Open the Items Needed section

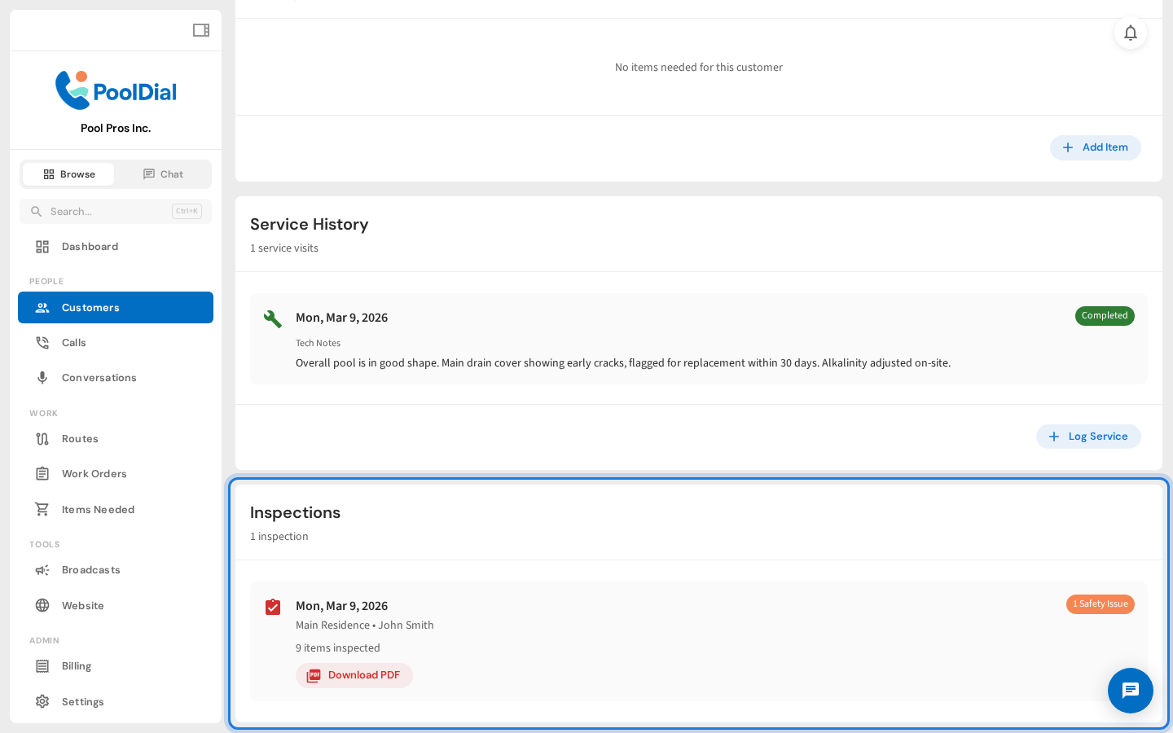98,509
